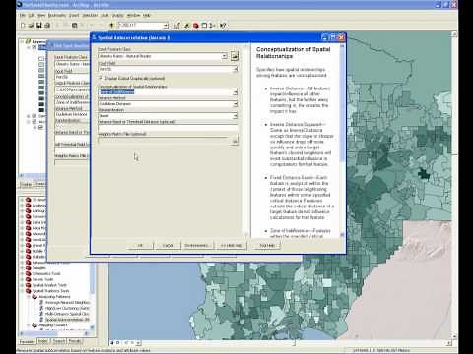Browse for the Input Feature Class folder icon
Viewport: 473px width, 354px height.
(x=235, y=56)
